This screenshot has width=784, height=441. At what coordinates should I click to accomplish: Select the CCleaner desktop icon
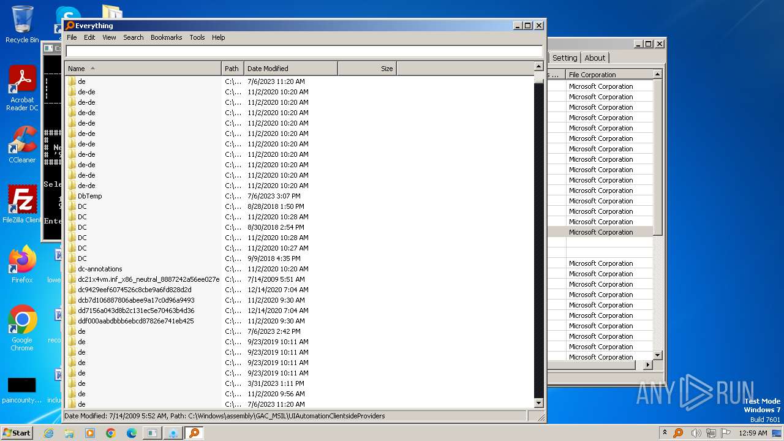(22, 145)
